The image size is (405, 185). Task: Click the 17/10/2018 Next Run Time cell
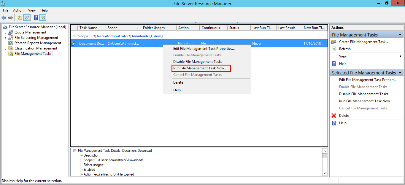315,44
